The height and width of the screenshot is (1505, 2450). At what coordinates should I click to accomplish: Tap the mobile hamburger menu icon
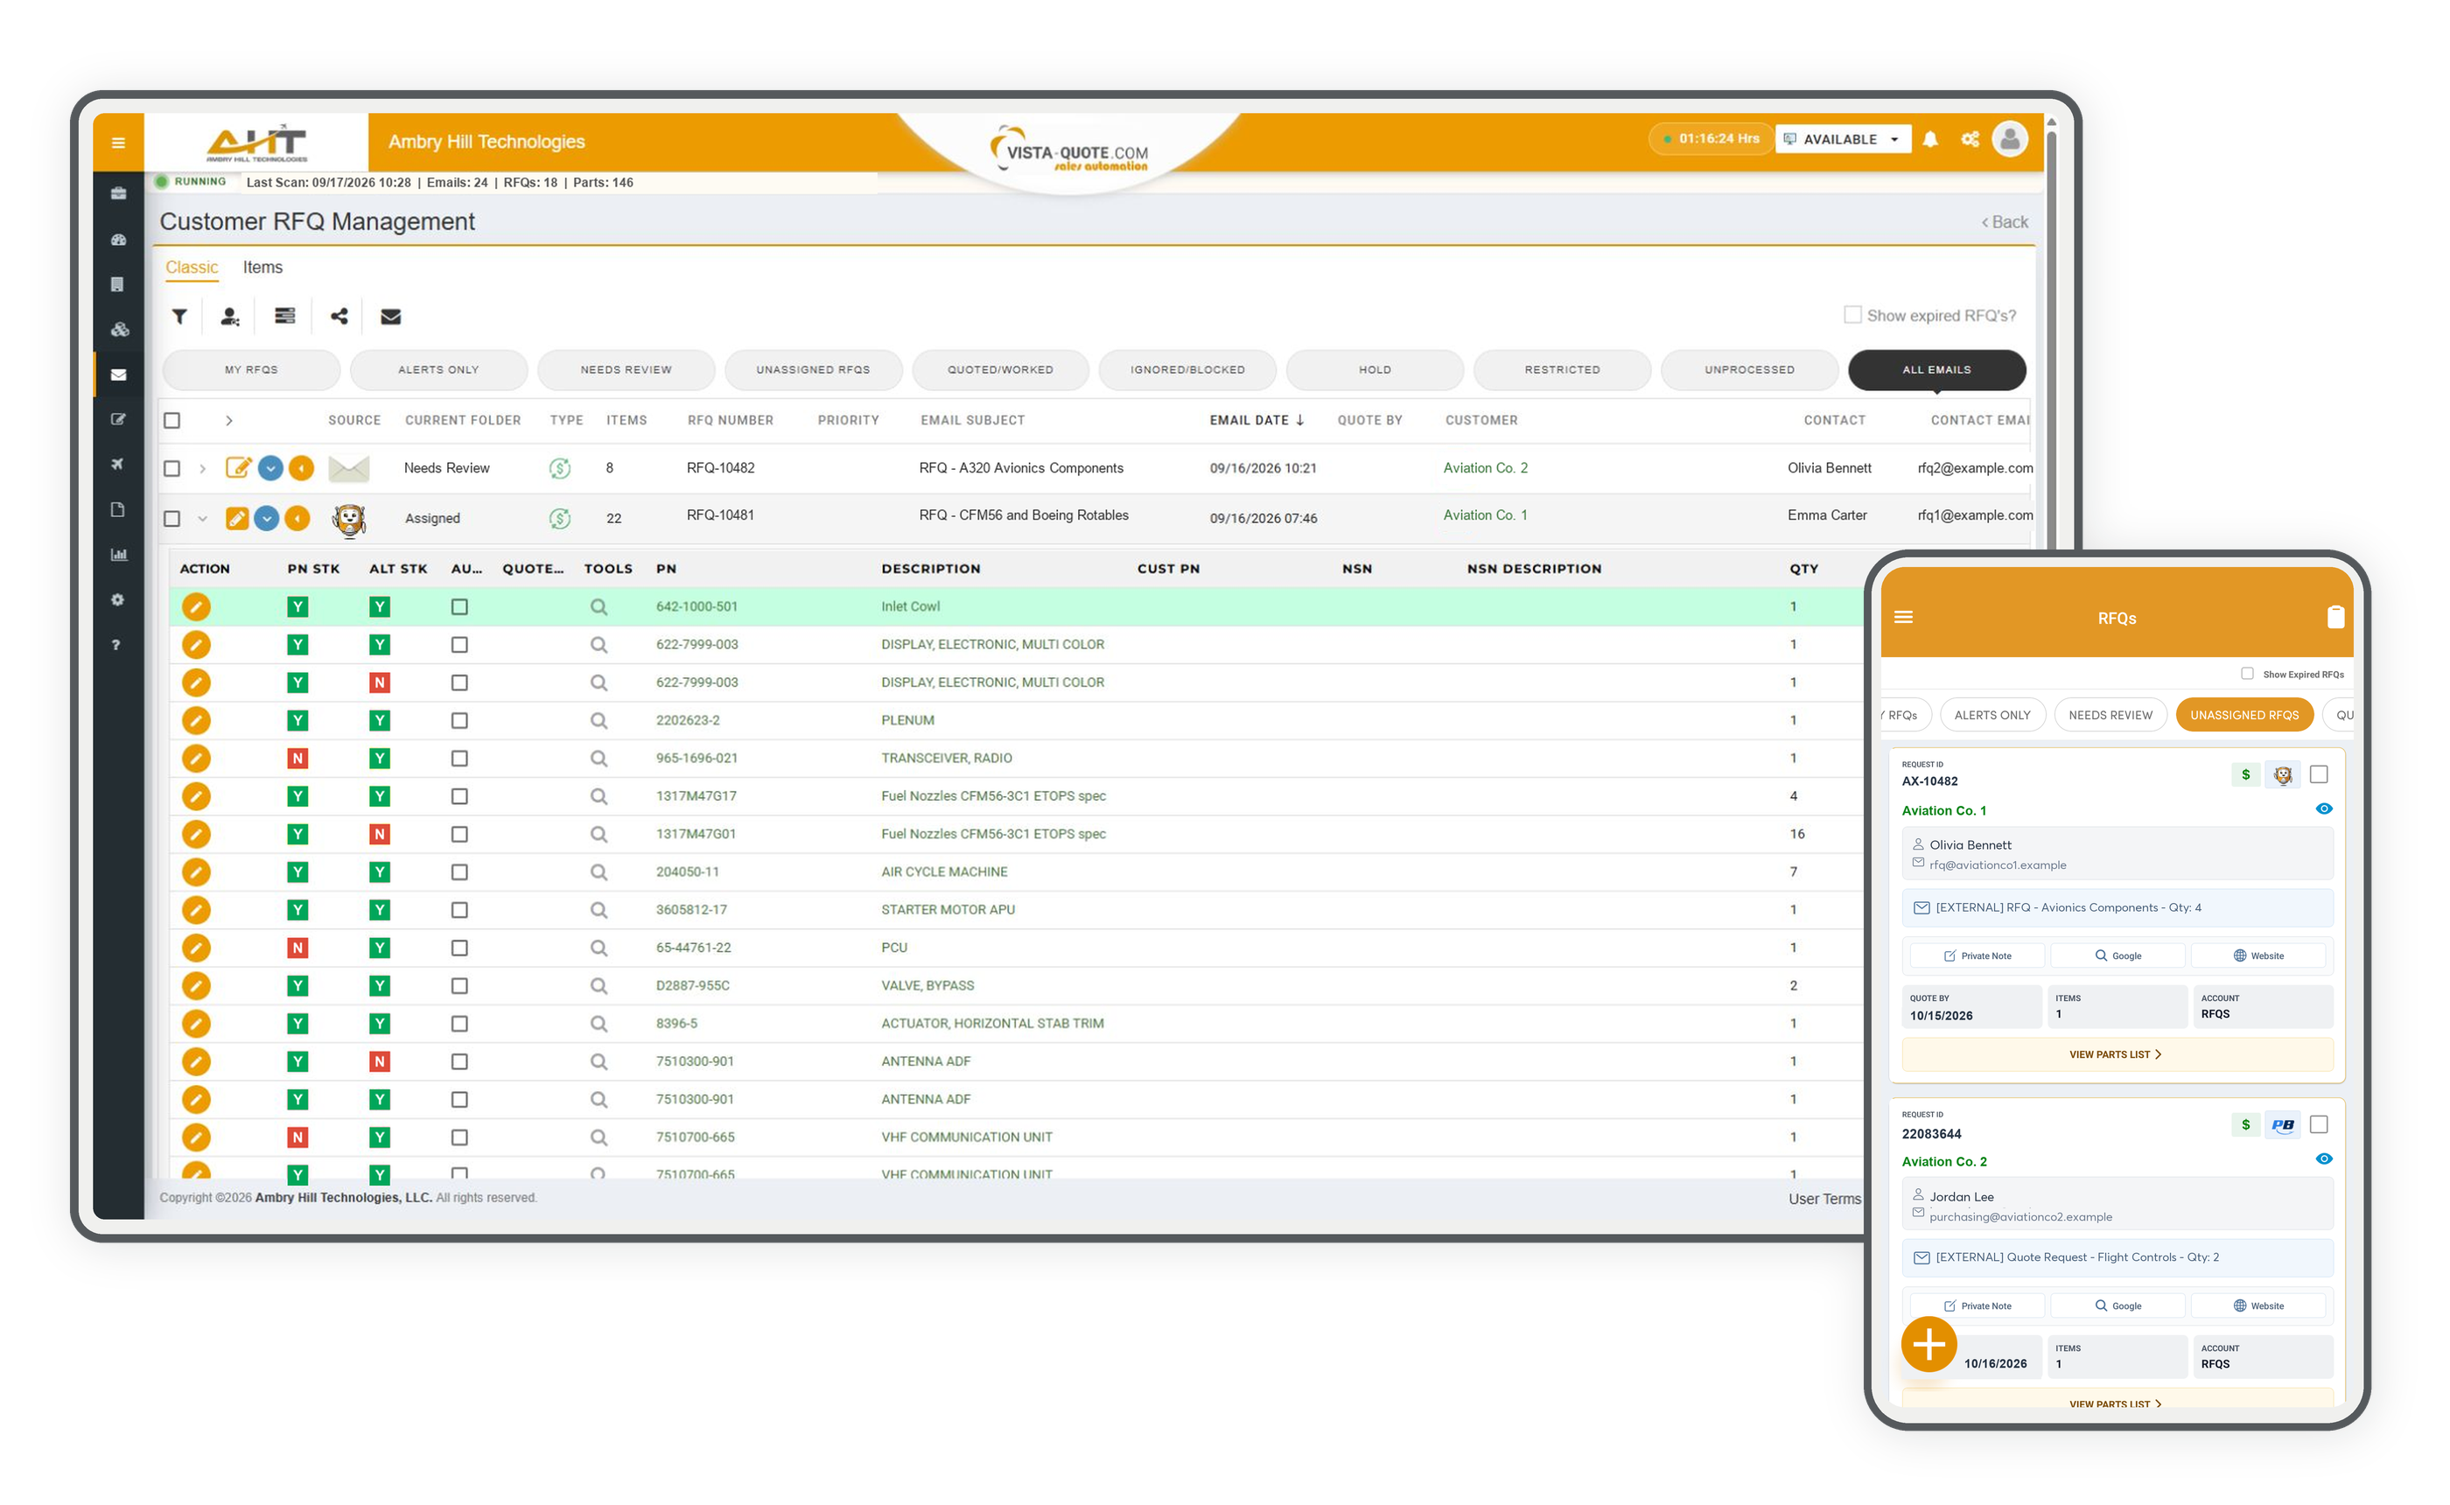(x=1904, y=617)
